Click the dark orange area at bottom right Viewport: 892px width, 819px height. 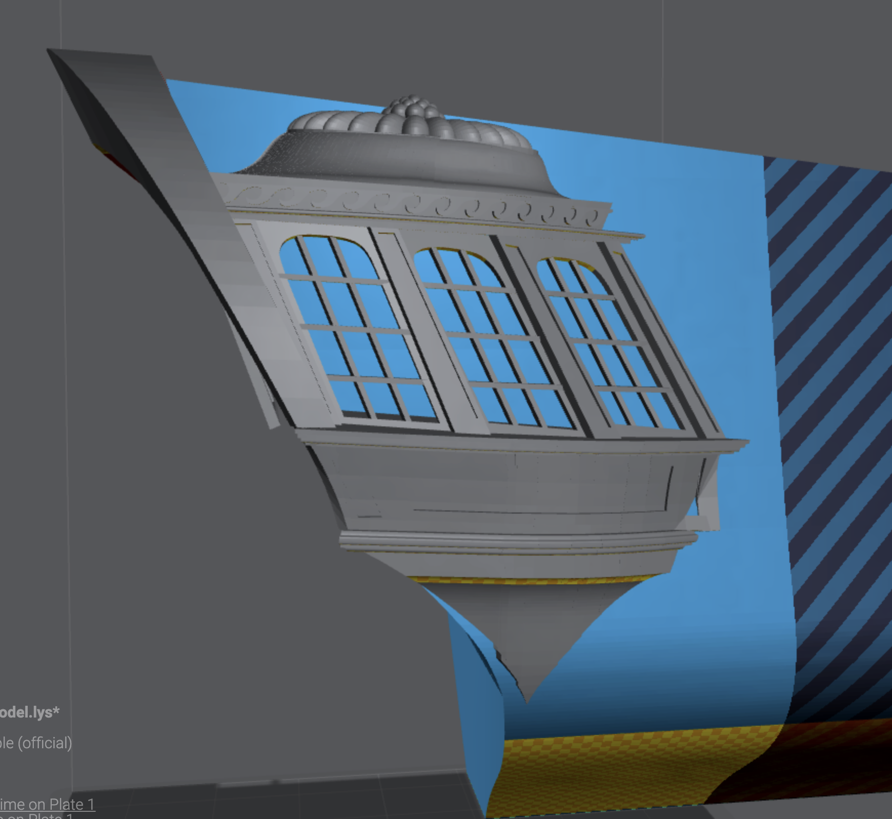[x=820, y=759]
